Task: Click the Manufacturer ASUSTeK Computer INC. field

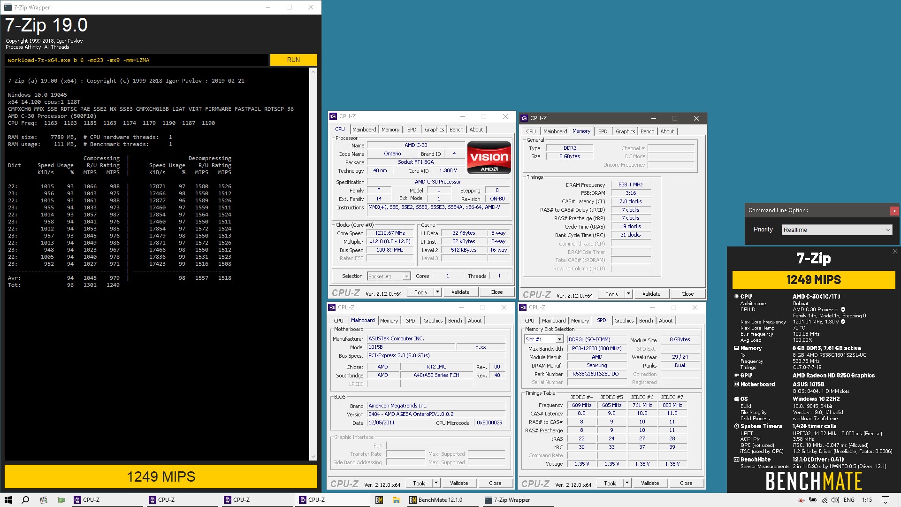Action: [x=436, y=338]
